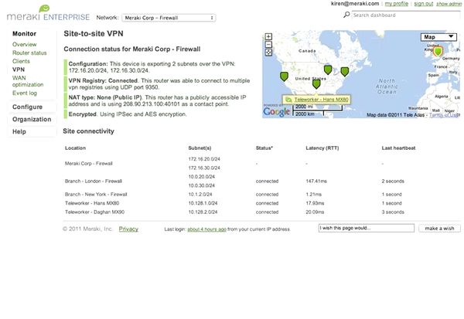Screen dimensions: 464x319
Task: Expand the Organization section
Action: (x=32, y=120)
